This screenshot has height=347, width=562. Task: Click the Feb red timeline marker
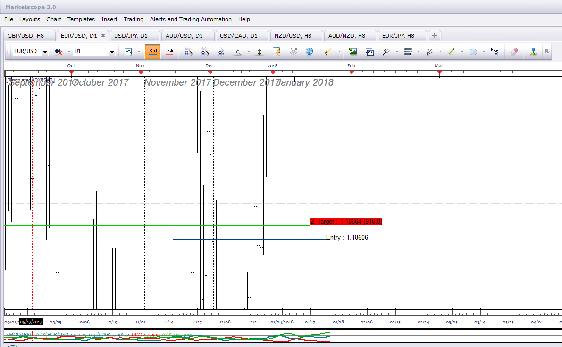352,73
